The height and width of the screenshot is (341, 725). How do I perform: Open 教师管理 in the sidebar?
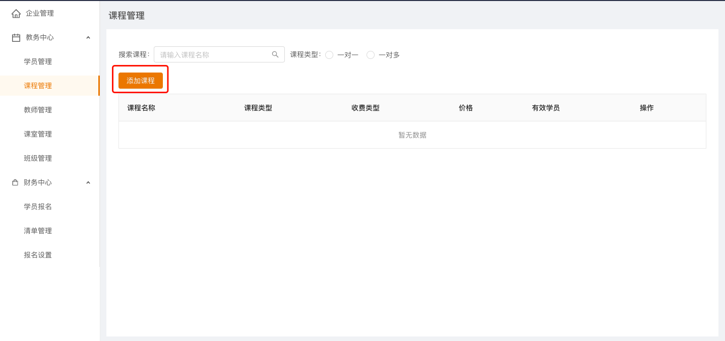click(38, 110)
